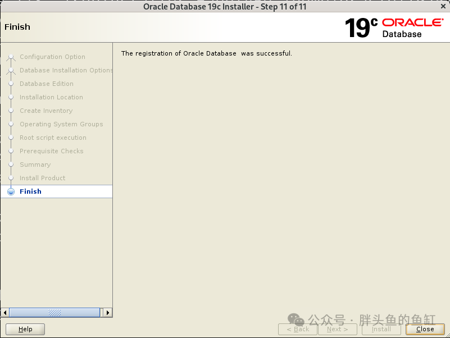
Task: Click the Close button to finish installer
Action: coord(425,329)
